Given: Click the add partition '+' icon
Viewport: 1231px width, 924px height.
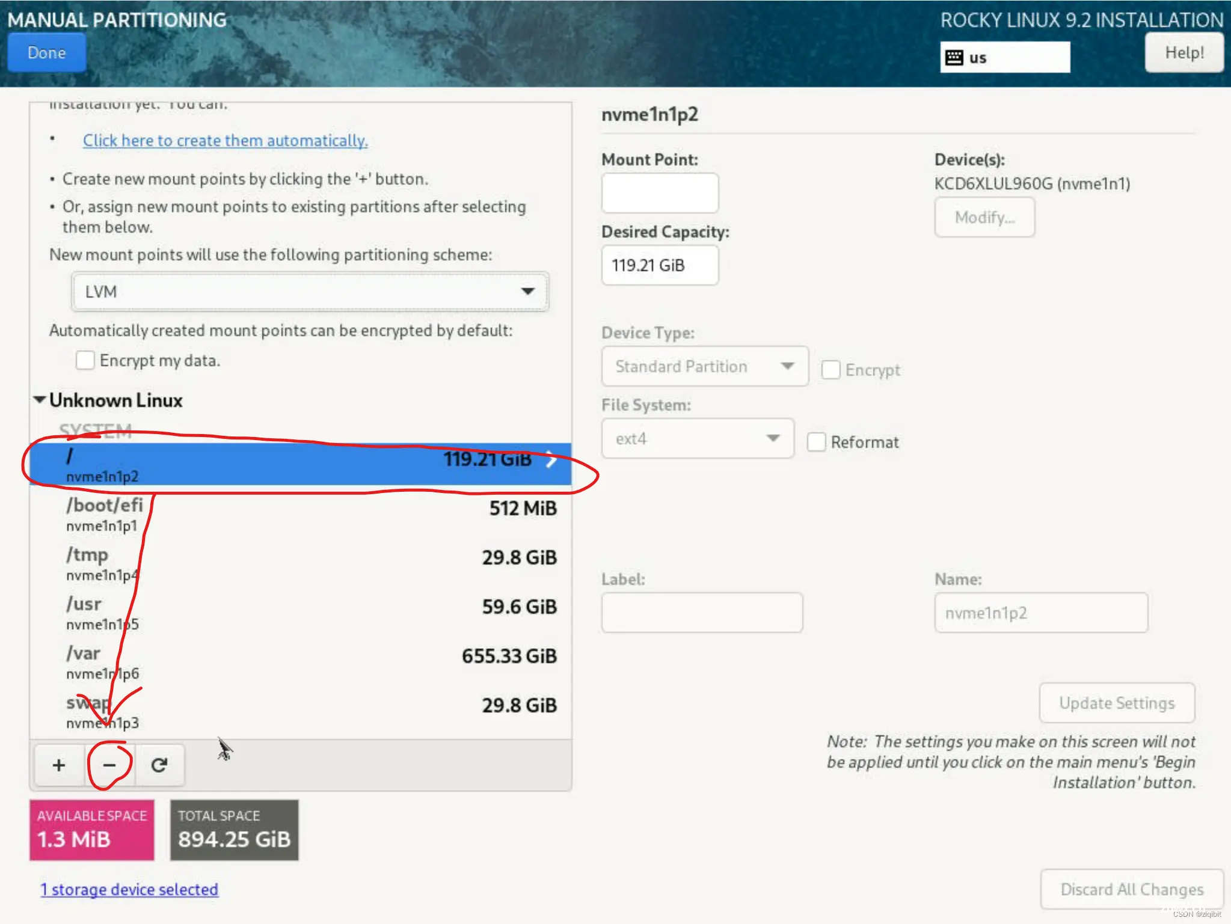Looking at the screenshot, I should click(57, 765).
